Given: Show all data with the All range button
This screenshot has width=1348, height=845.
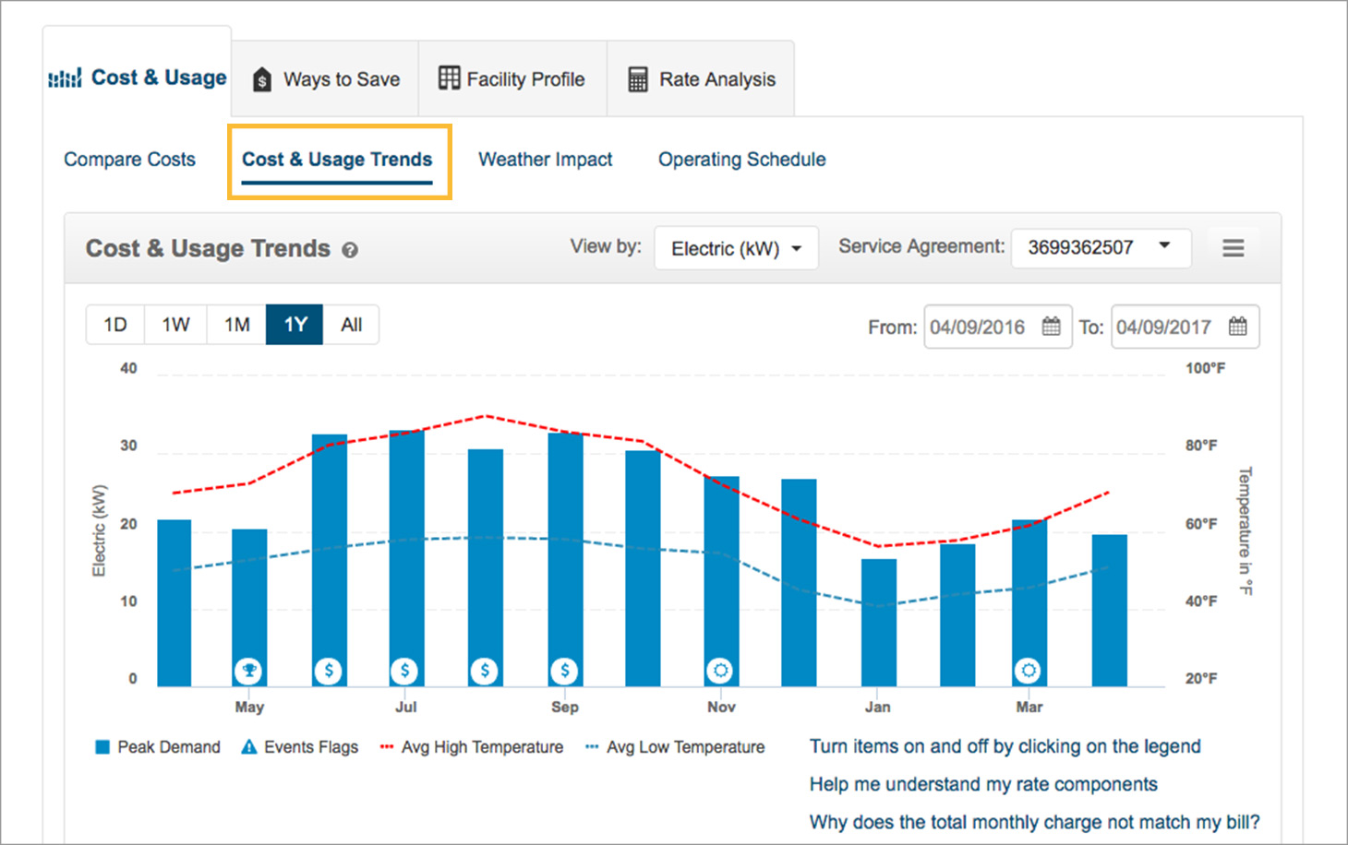Looking at the screenshot, I should point(351,325).
